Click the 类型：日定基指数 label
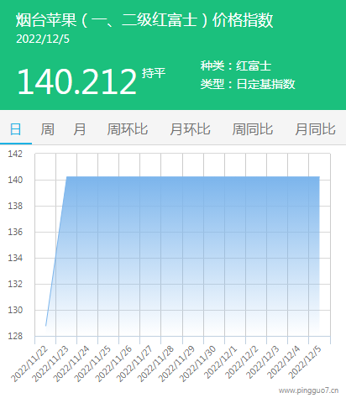 click(x=248, y=84)
